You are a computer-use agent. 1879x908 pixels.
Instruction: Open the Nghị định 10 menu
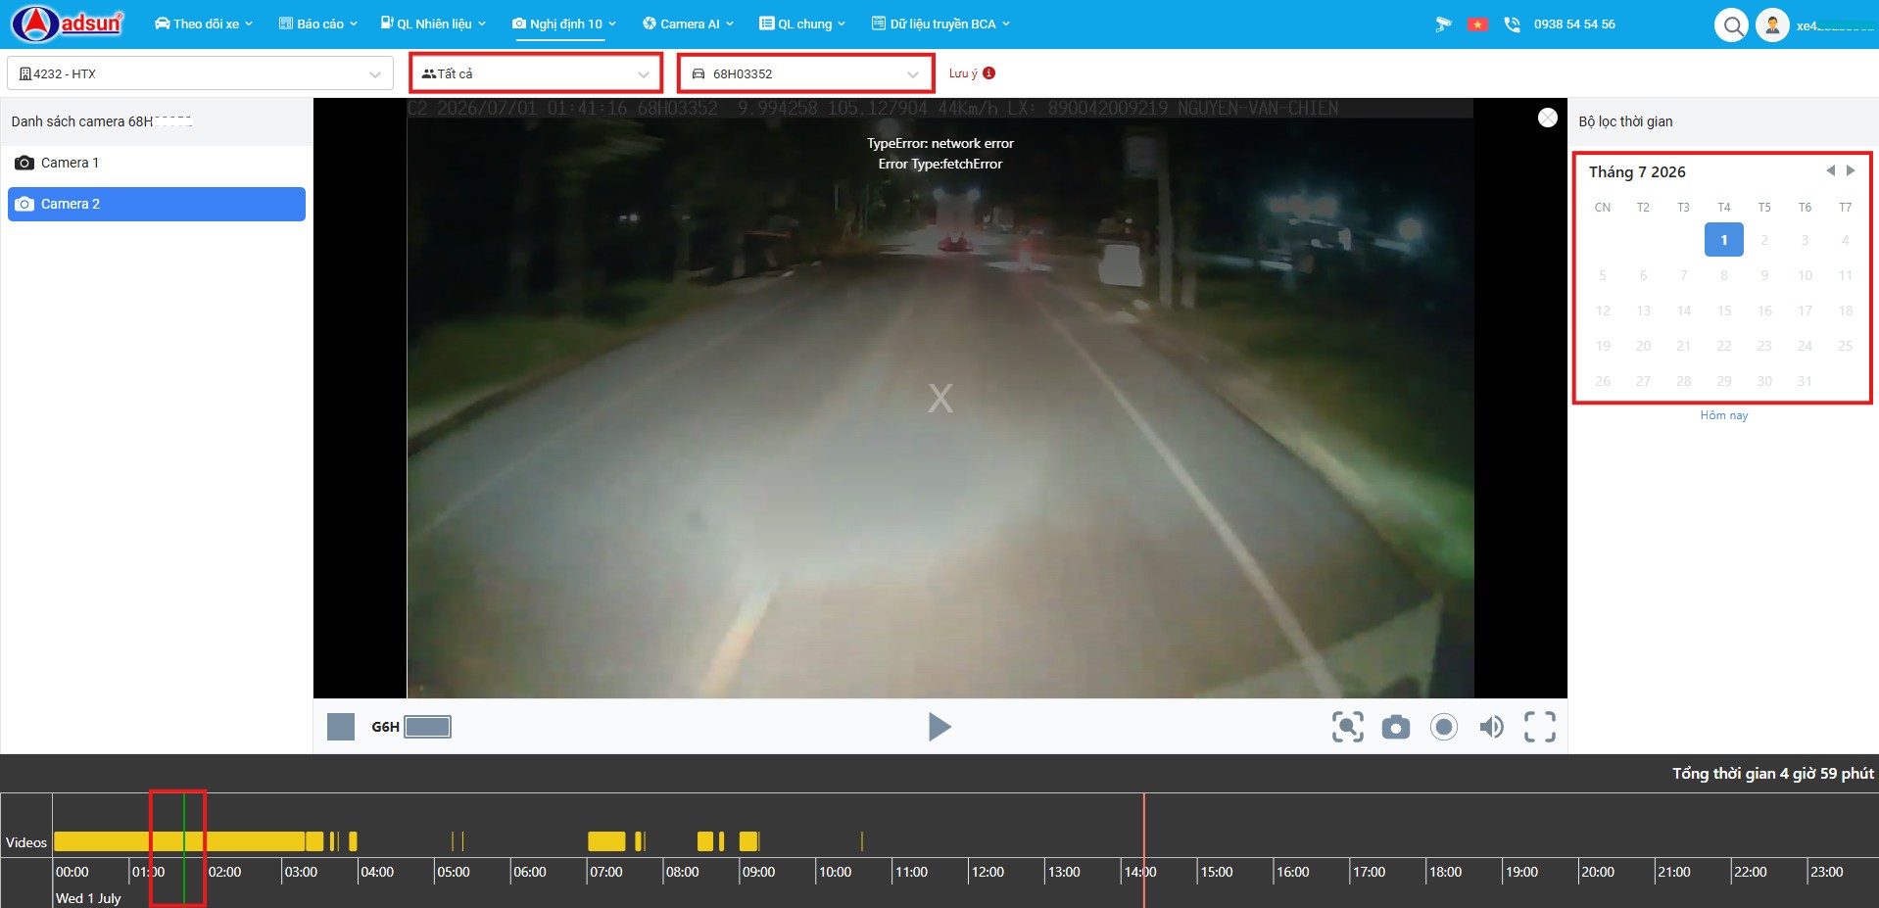(564, 24)
